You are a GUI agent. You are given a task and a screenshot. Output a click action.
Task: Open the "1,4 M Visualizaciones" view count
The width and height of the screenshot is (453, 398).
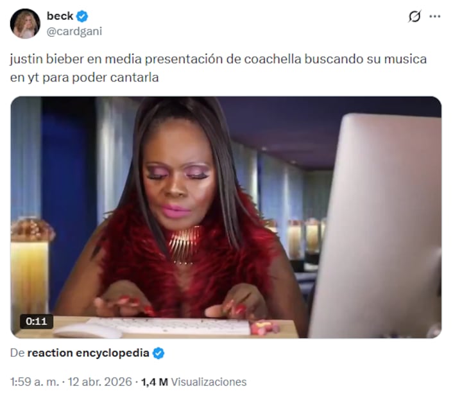tap(194, 382)
